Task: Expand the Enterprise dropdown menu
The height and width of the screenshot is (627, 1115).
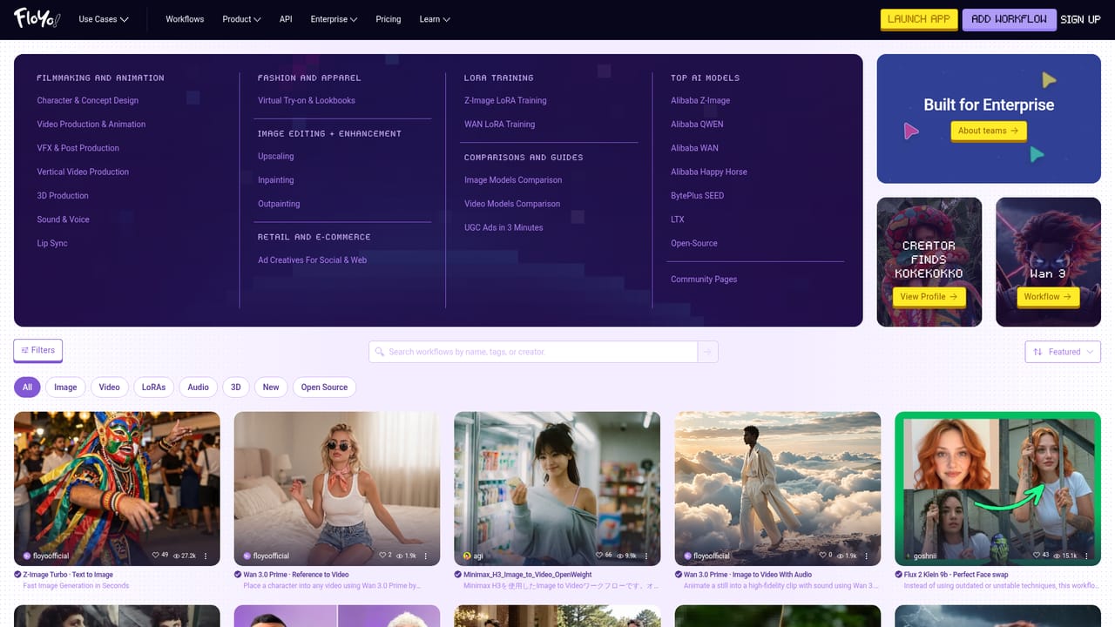Action: click(x=334, y=19)
